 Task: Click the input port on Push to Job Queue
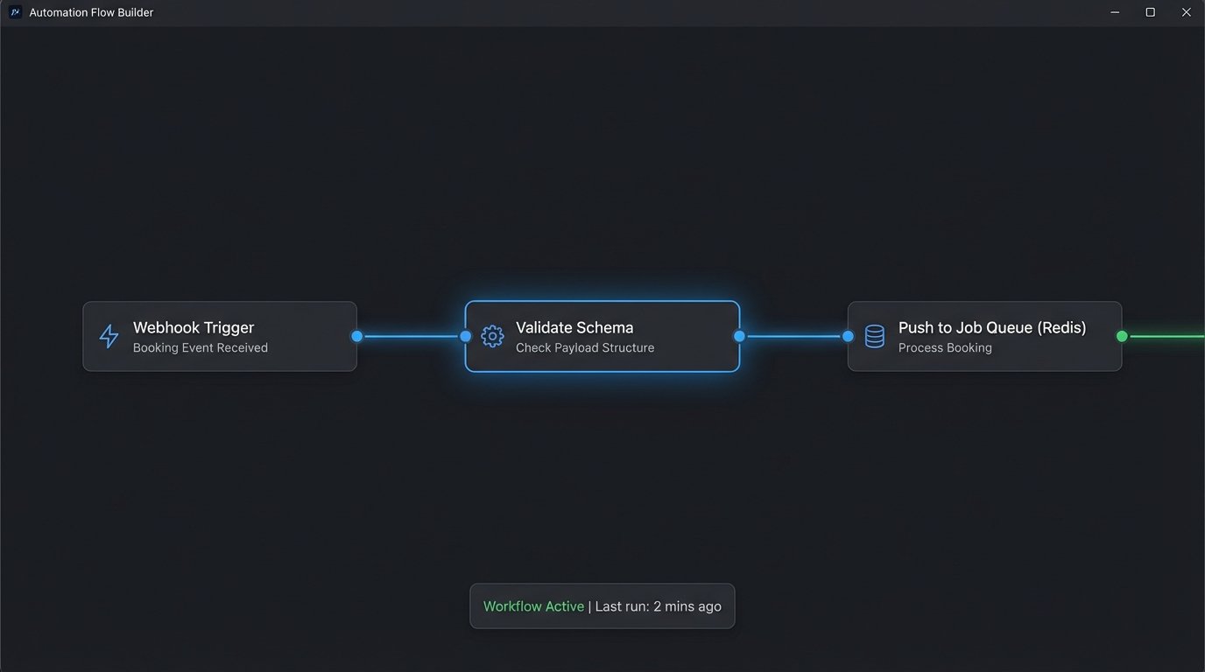pos(847,336)
